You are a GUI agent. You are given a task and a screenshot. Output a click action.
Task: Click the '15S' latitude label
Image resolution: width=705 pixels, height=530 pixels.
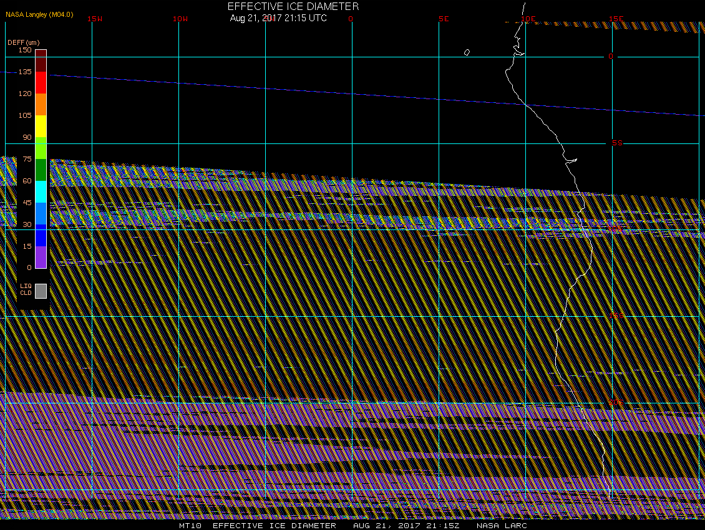pos(617,316)
